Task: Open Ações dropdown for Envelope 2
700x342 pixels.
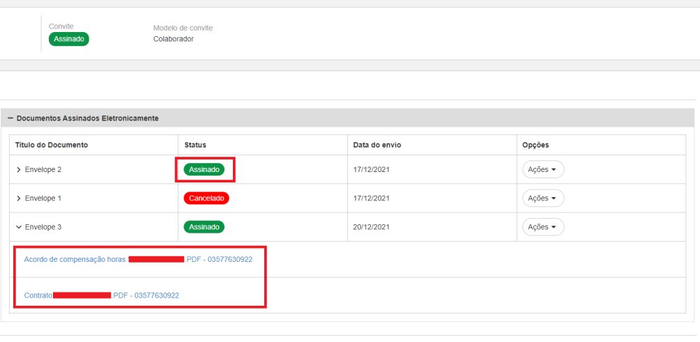Action: pyautogui.click(x=542, y=169)
